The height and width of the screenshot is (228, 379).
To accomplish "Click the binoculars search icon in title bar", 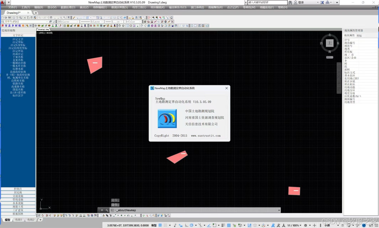I will [x=290, y=2].
